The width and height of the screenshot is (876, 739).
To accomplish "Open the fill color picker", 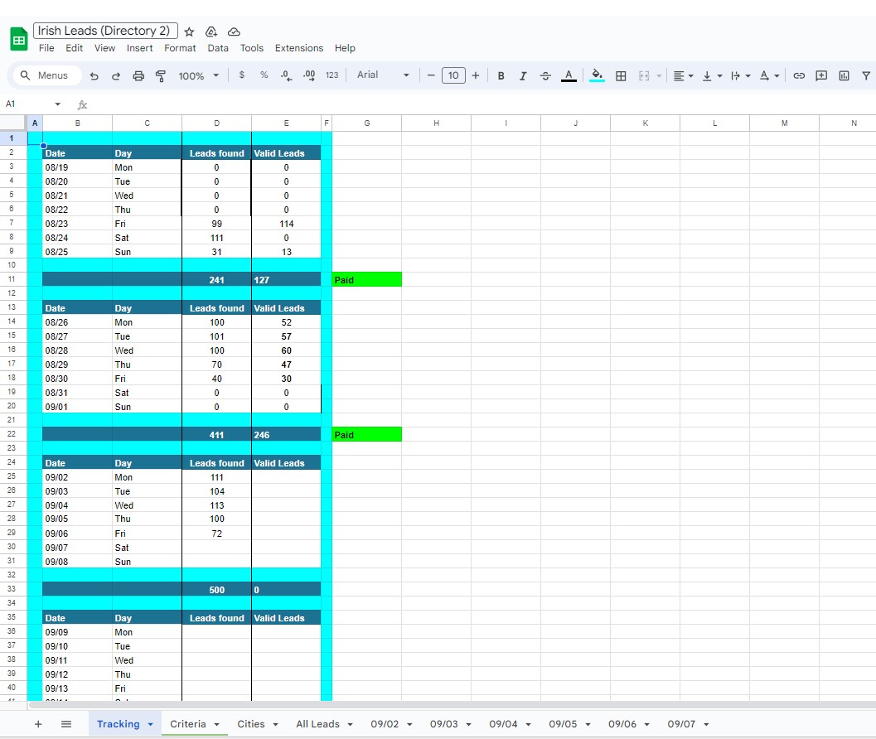I will coord(597,76).
